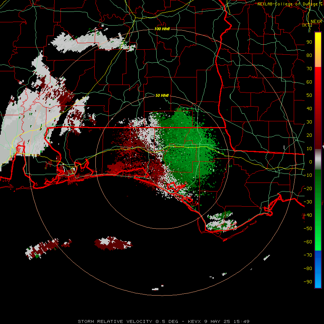
Task: Click the "50" velocity scale value
Action: pyautogui.click(x=309, y=95)
